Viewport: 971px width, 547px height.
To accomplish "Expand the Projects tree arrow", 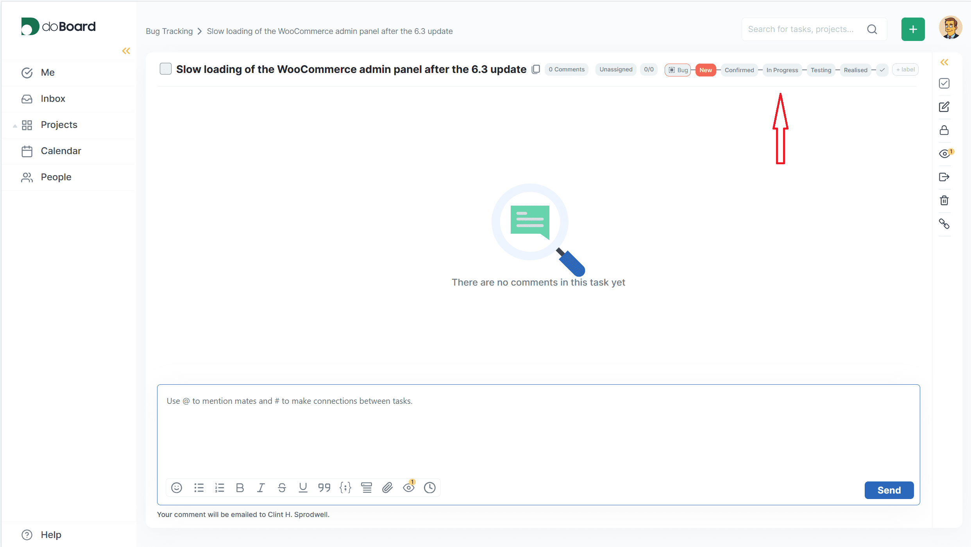I will click(x=15, y=126).
